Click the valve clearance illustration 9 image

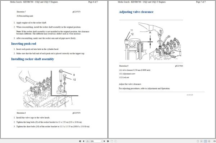[153, 42]
